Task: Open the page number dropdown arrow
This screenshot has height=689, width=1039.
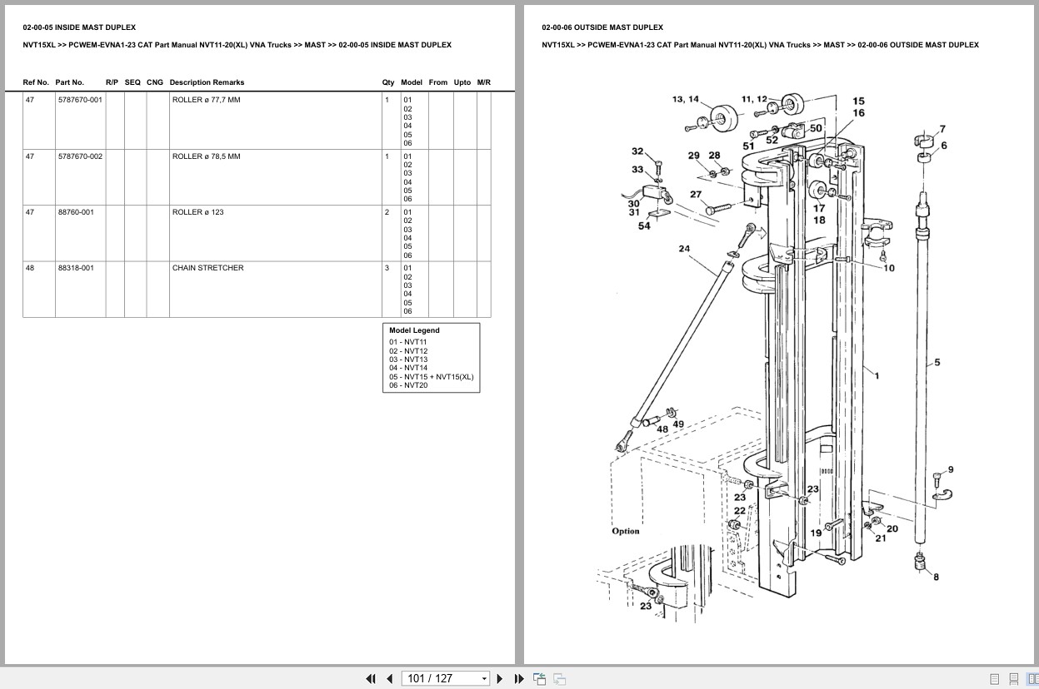Action: pyautogui.click(x=484, y=679)
